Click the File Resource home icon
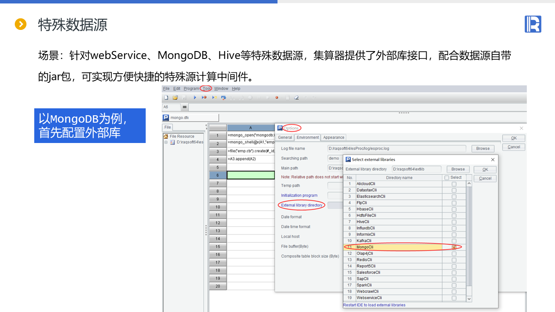This screenshot has width=555, height=312. click(x=166, y=136)
